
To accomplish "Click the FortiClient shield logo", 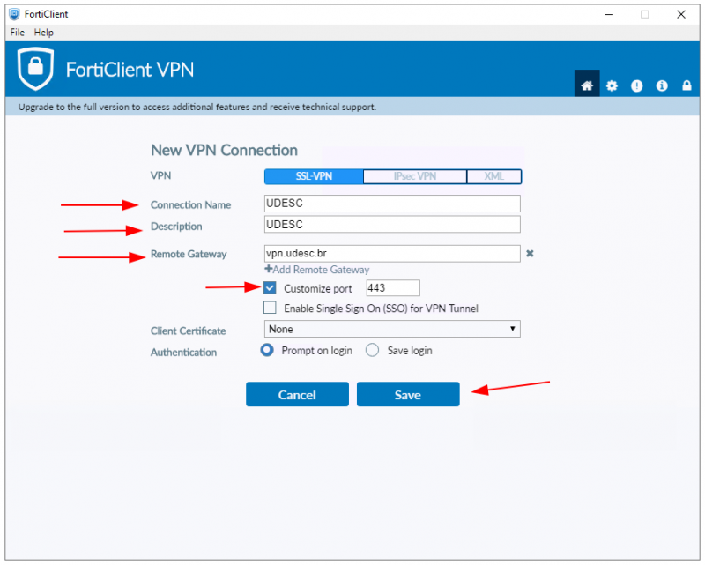I will coord(36,70).
